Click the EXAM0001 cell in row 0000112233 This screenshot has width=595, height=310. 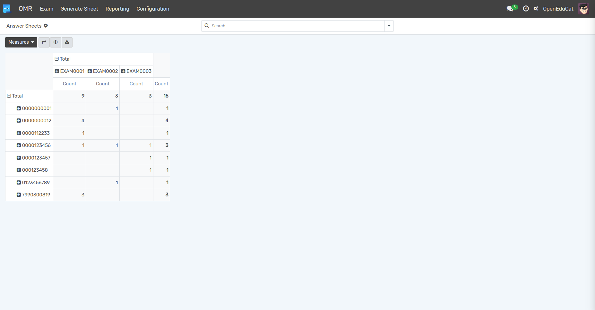pyautogui.click(x=70, y=133)
